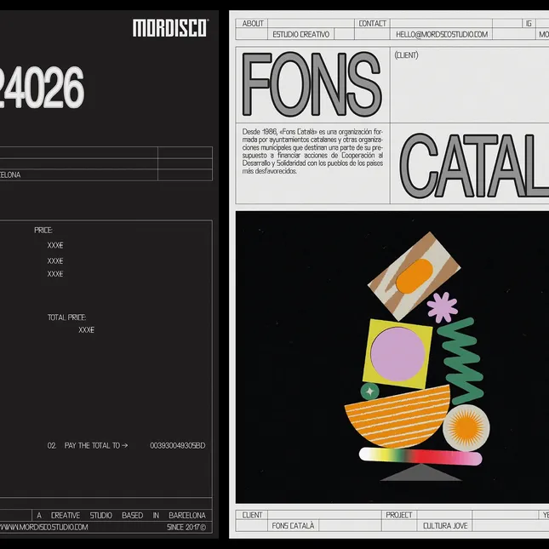The image size is (549, 549).
Task: Open the ABOUT header item
Action: click(253, 24)
